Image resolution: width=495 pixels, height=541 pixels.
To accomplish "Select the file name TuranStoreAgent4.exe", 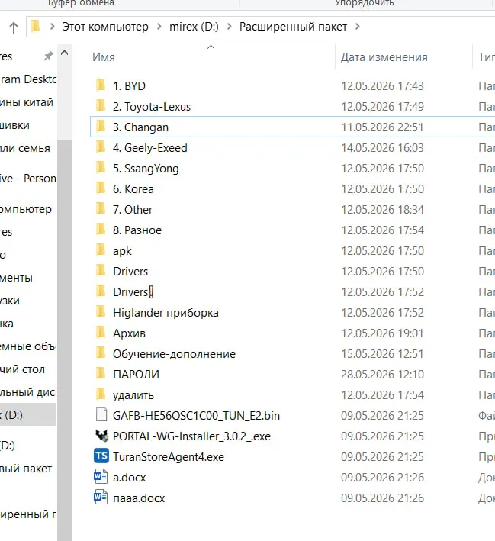I will click(x=169, y=457).
